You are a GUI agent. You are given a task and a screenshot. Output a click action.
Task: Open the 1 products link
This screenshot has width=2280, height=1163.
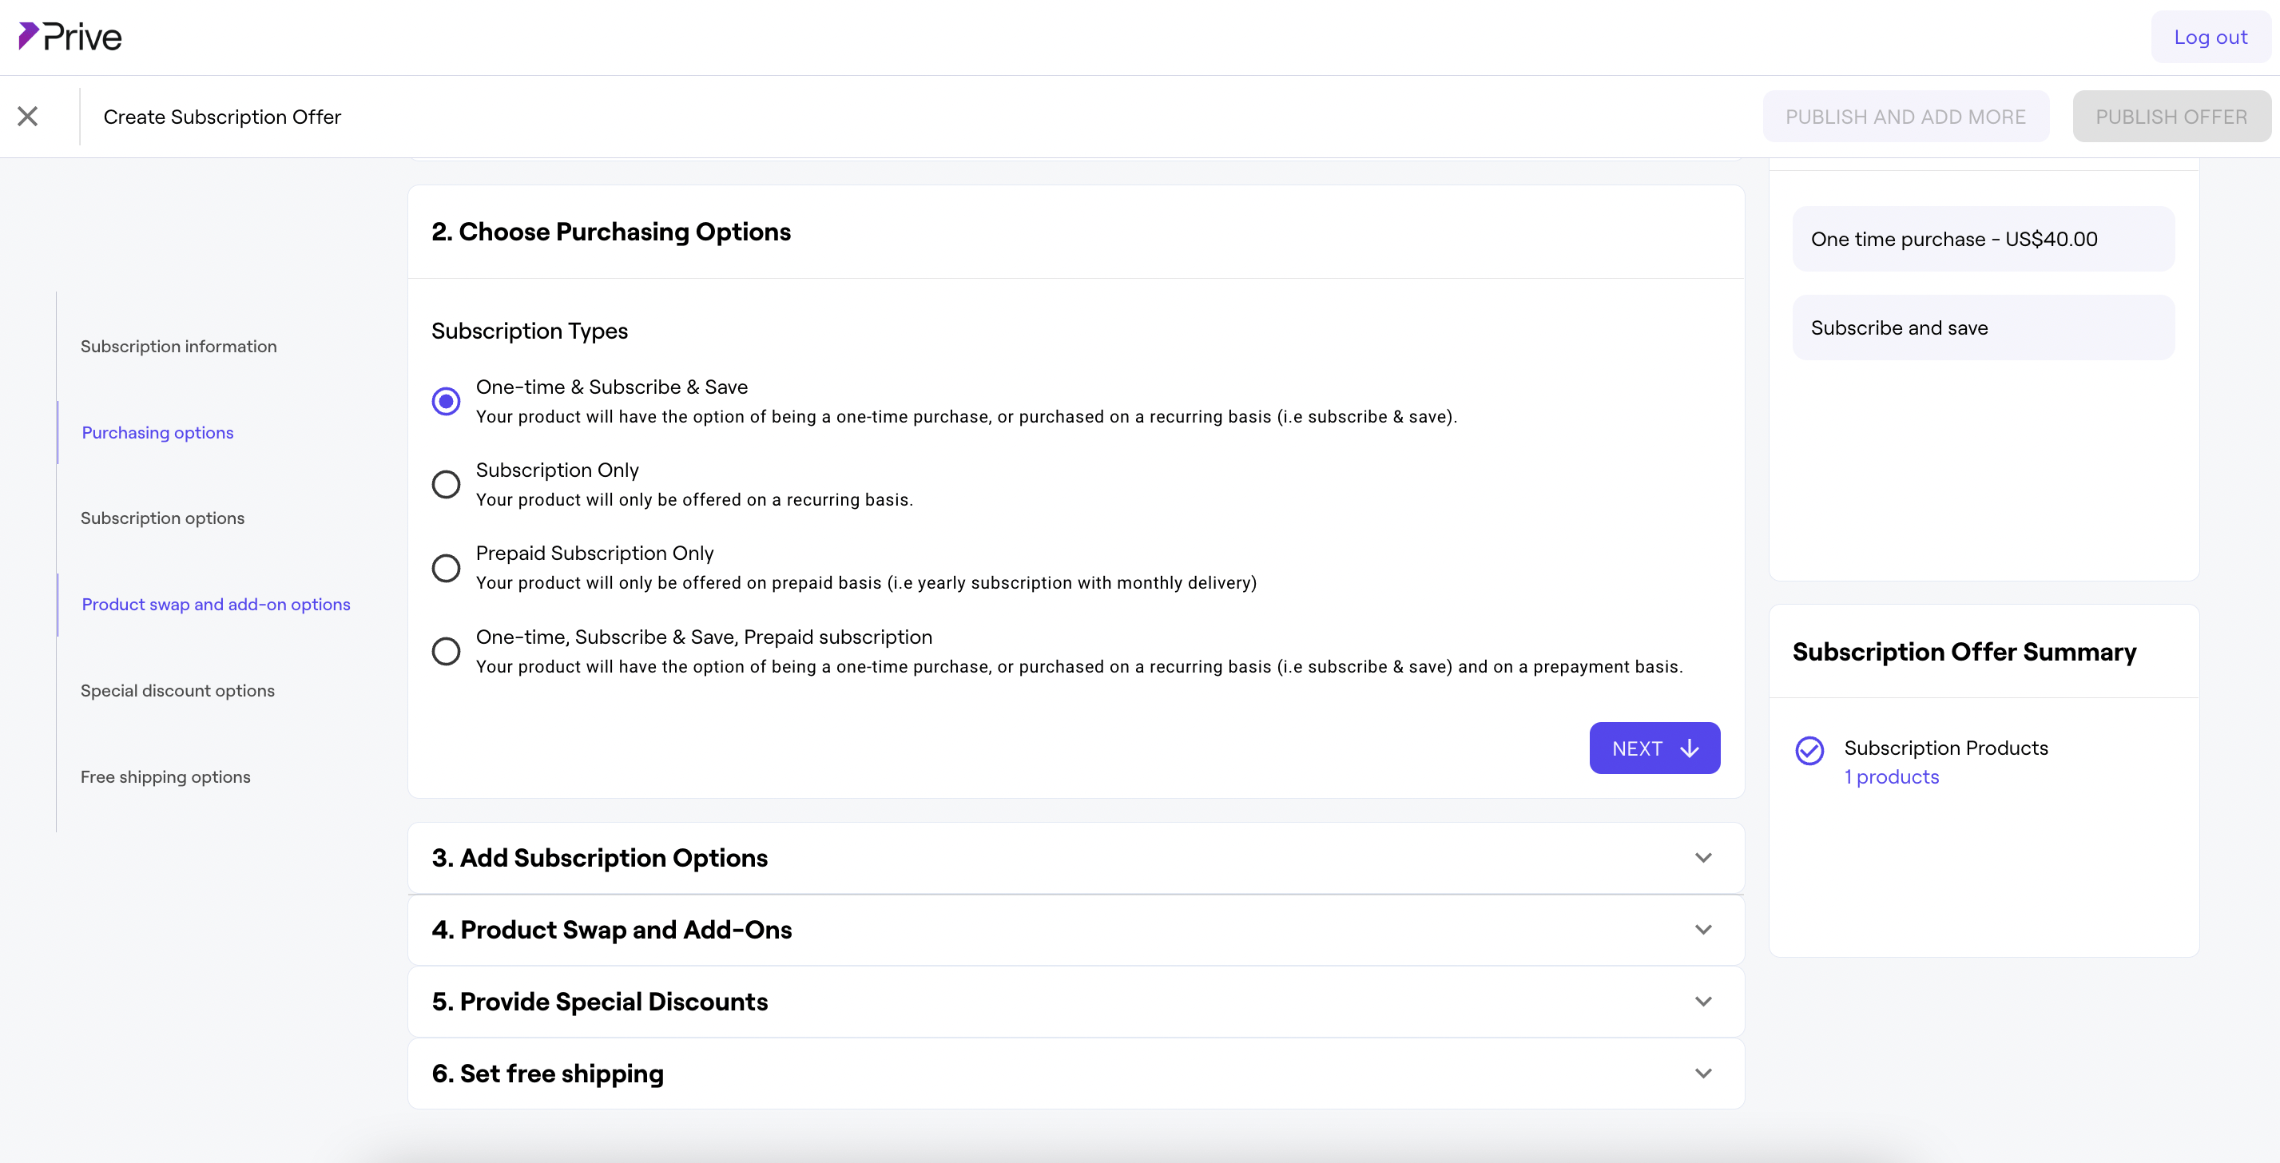(1891, 776)
